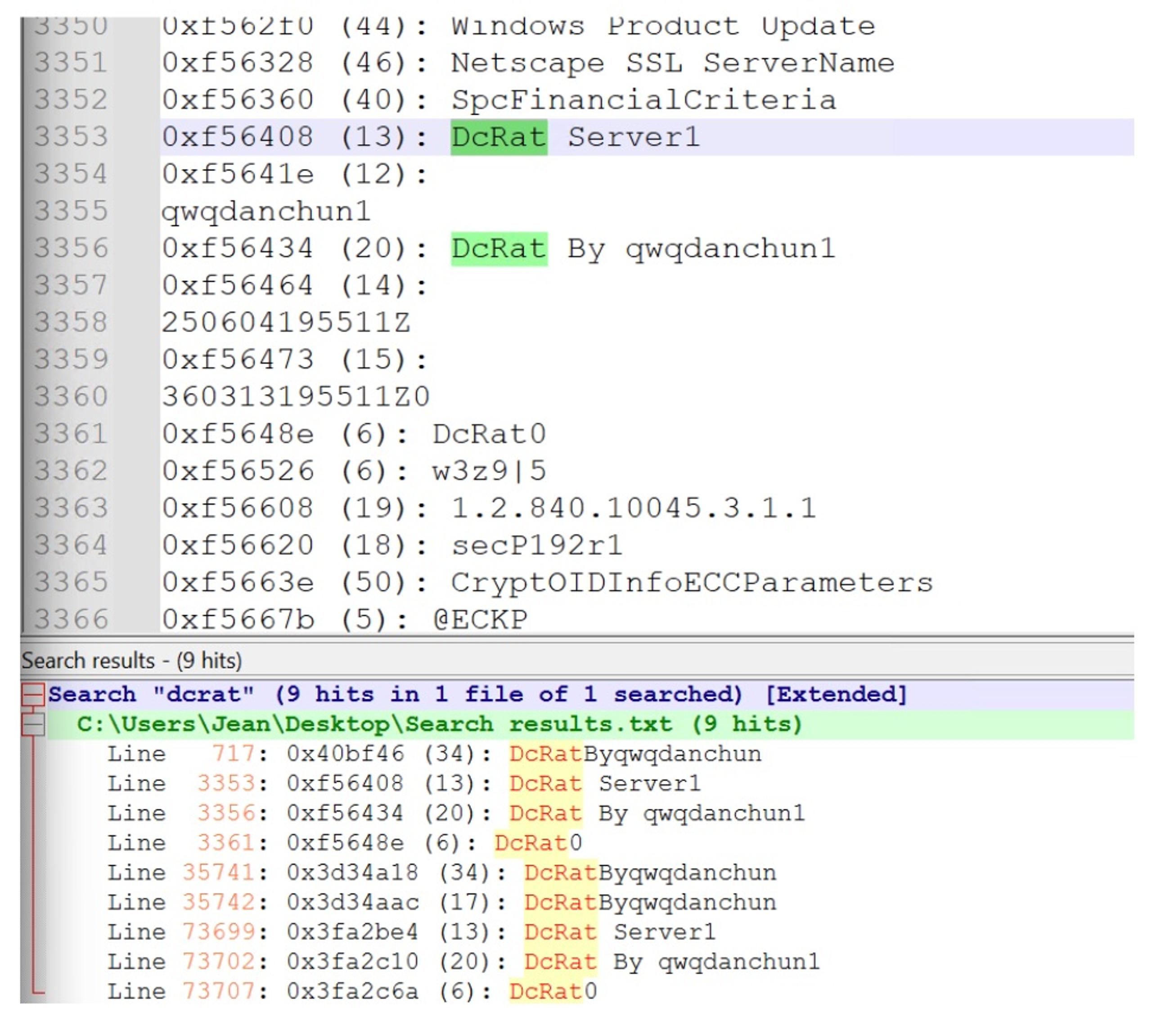Select the C:\Users\Jean\Desktop\Search results.txt row

[591, 724]
